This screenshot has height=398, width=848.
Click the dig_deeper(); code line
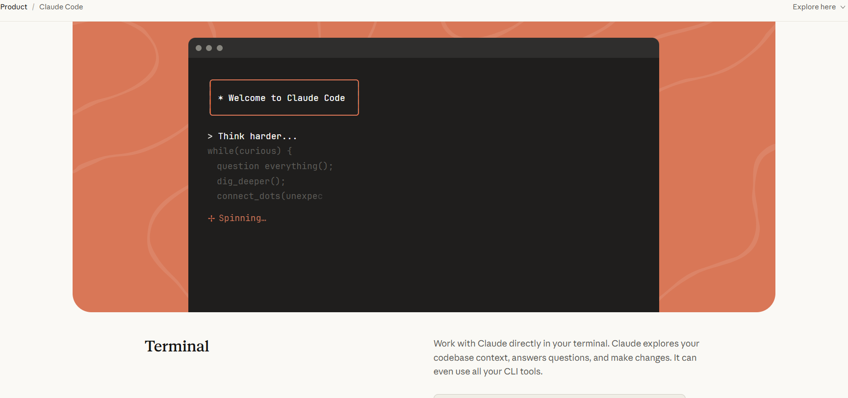pyautogui.click(x=251, y=181)
